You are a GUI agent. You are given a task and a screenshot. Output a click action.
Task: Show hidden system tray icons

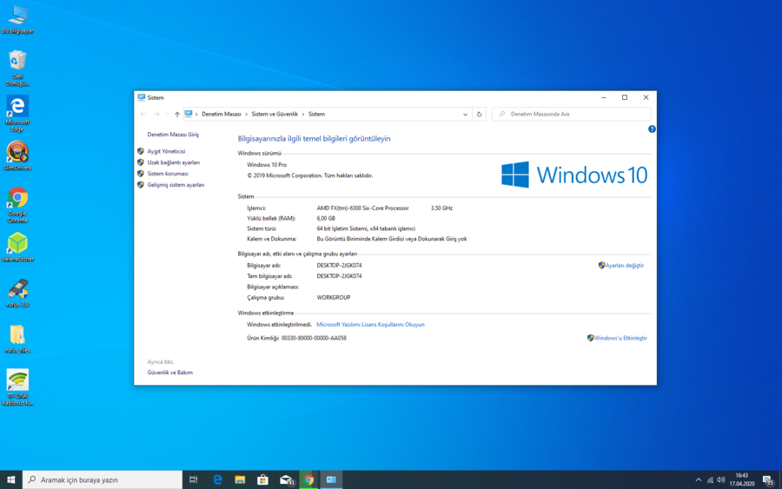pos(699,479)
